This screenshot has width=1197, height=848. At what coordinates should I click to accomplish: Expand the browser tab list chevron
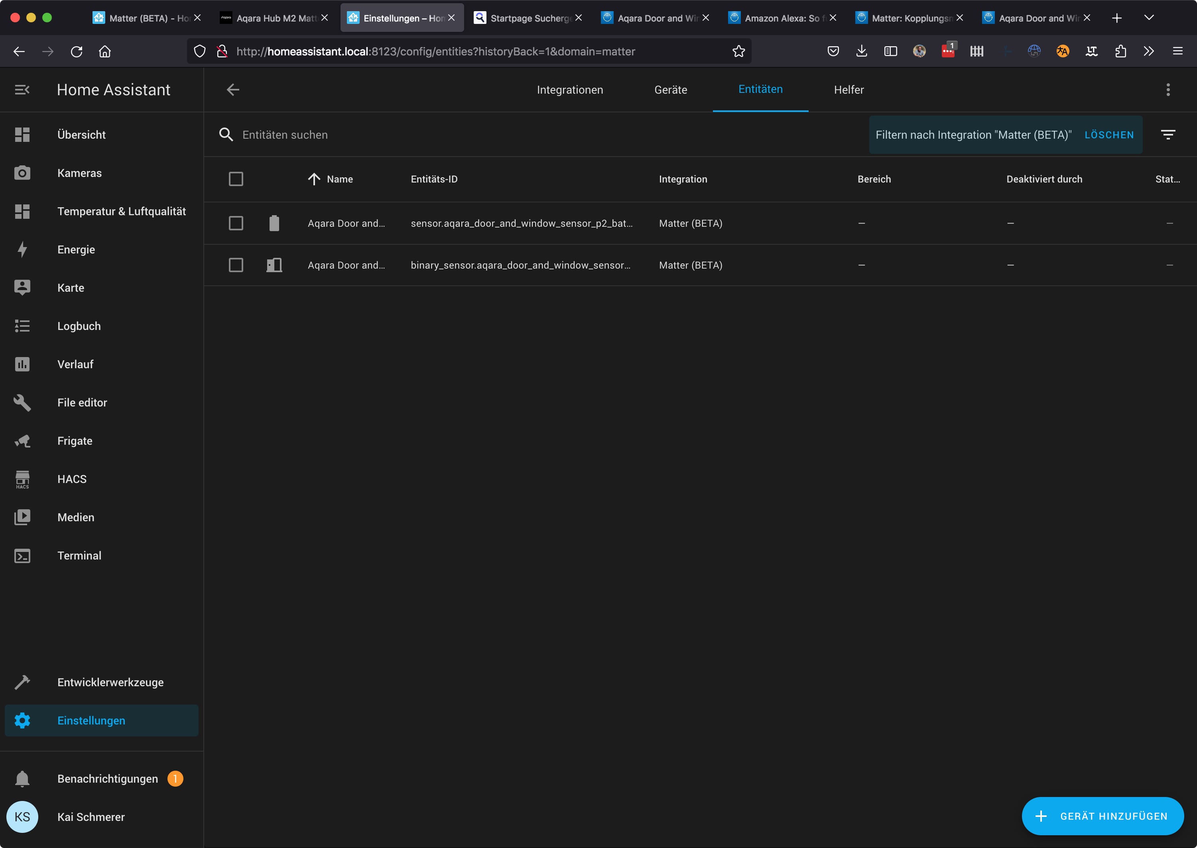tap(1148, 18)
